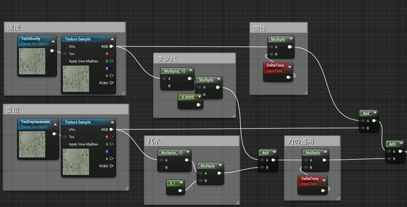
Task: Expand the 0.1 constant node dropdown arrow
Action: coord(181,183)
